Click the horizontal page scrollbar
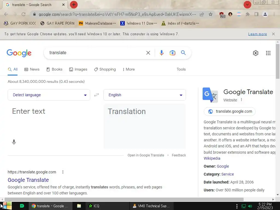Viewport: 280px width, 210px height. (x=124, y=199)
